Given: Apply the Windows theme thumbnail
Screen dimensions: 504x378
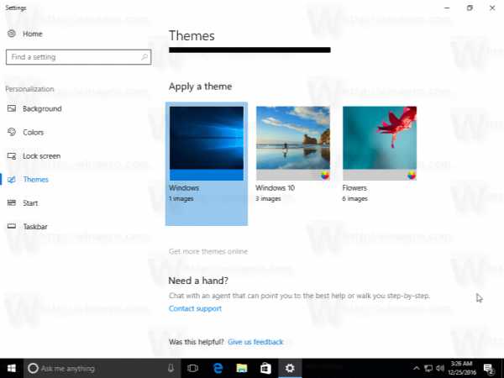Looking at the screenshot, I should 207,143.
